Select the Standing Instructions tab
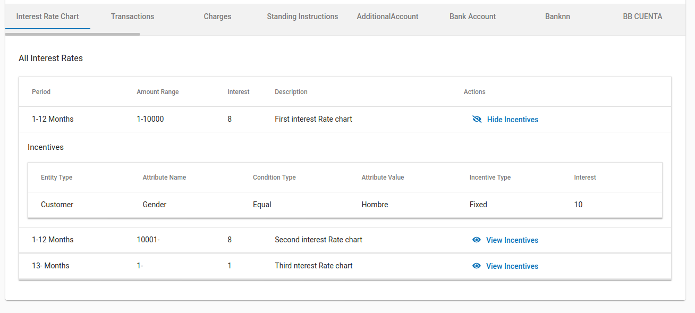The height and width of the screenshot is (313, 695). 302,16
